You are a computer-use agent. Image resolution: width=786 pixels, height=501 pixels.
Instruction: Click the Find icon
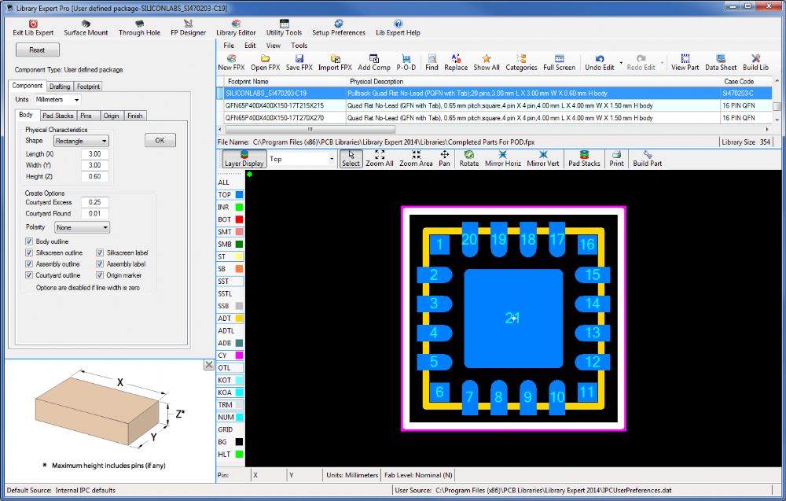[432, 59]
